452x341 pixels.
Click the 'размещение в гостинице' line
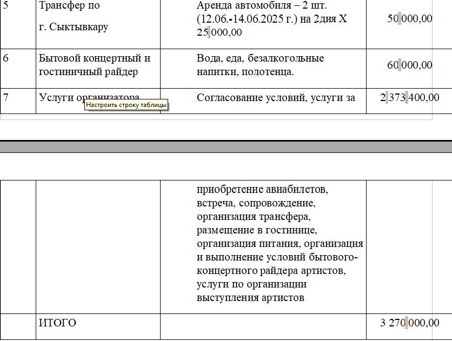point(256,230)
